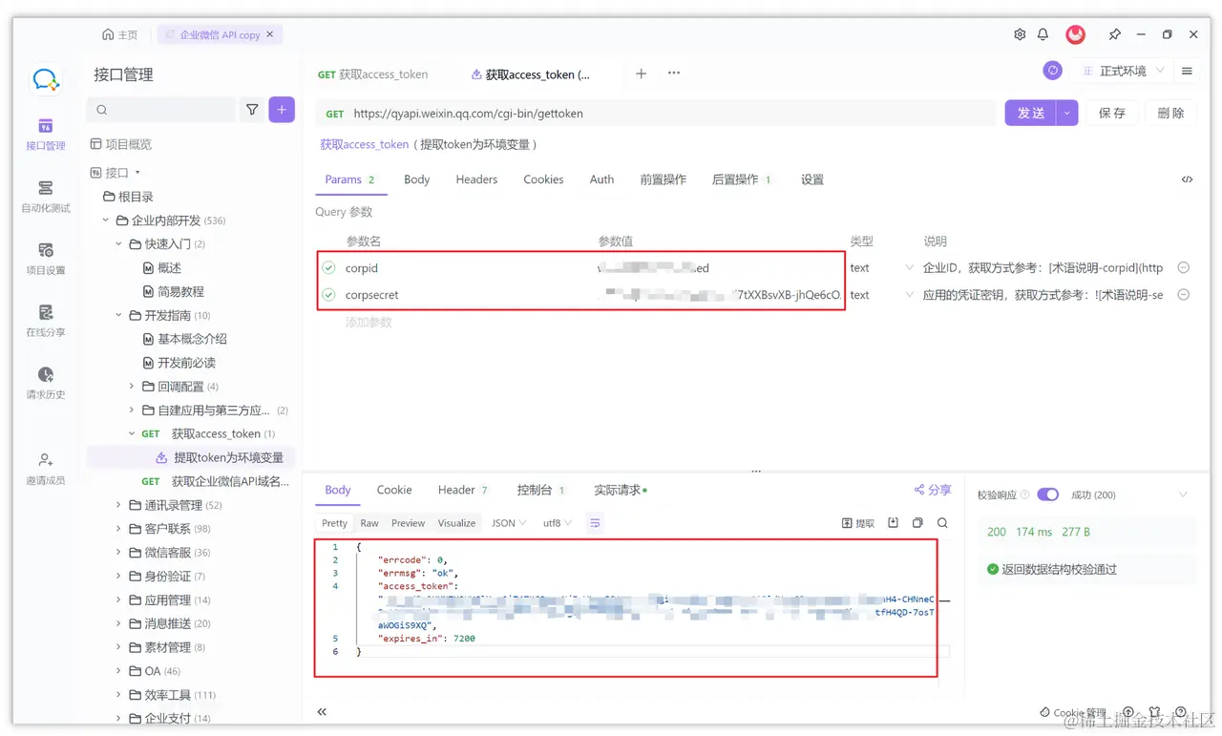Collapse the left panel with the double-chevron icon
Screen dimensions: 1222x736
[322, 712]
